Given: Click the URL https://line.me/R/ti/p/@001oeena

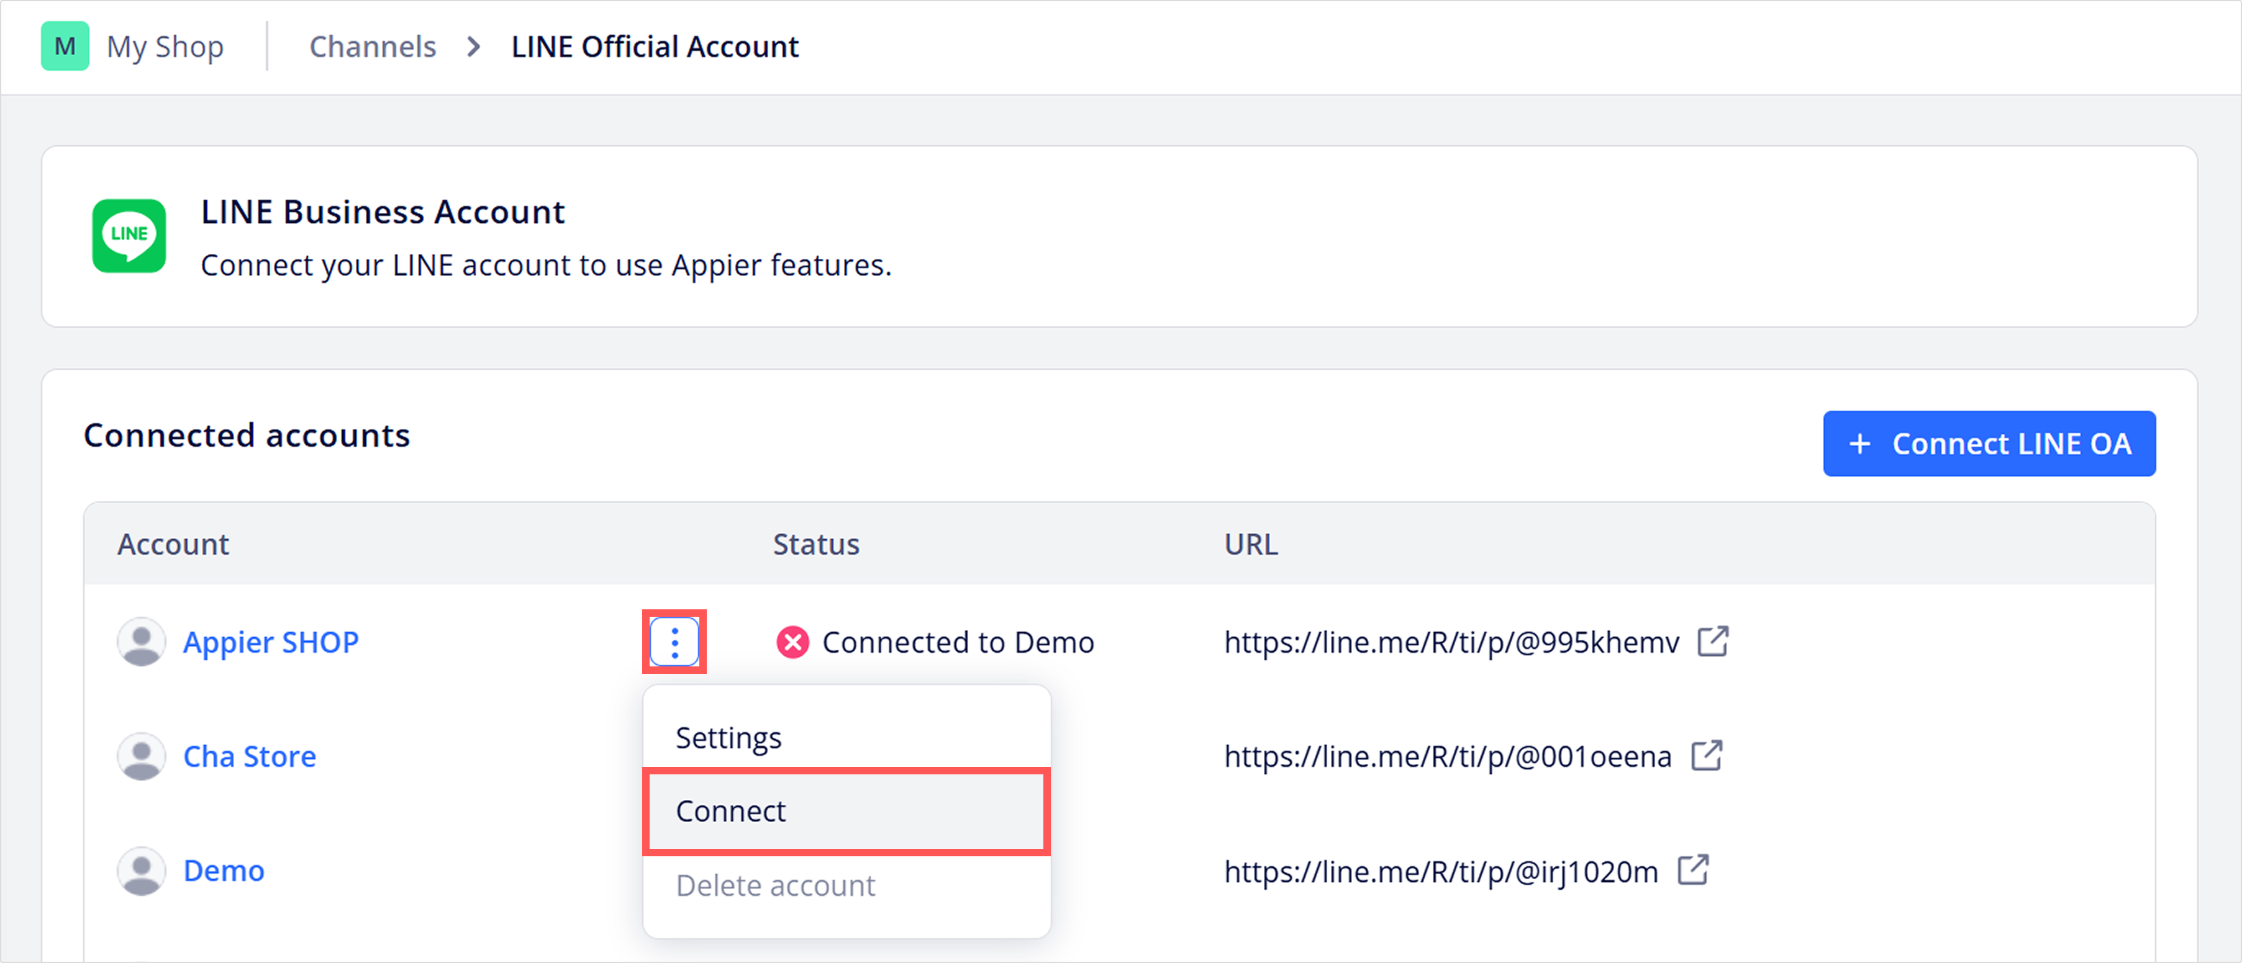Looking at the screenshot, I should (x=1448, y=756).
